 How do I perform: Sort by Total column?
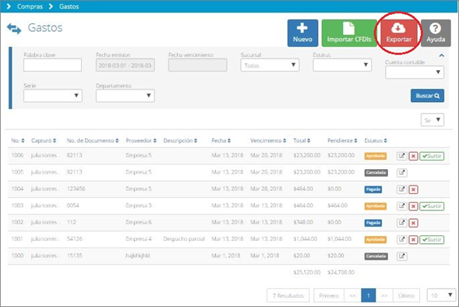pos(302,140)
